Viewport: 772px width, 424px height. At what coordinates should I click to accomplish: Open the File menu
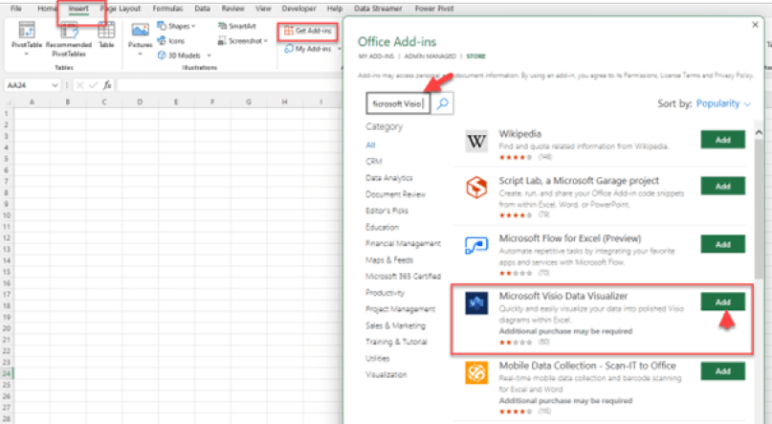(16, 9)
